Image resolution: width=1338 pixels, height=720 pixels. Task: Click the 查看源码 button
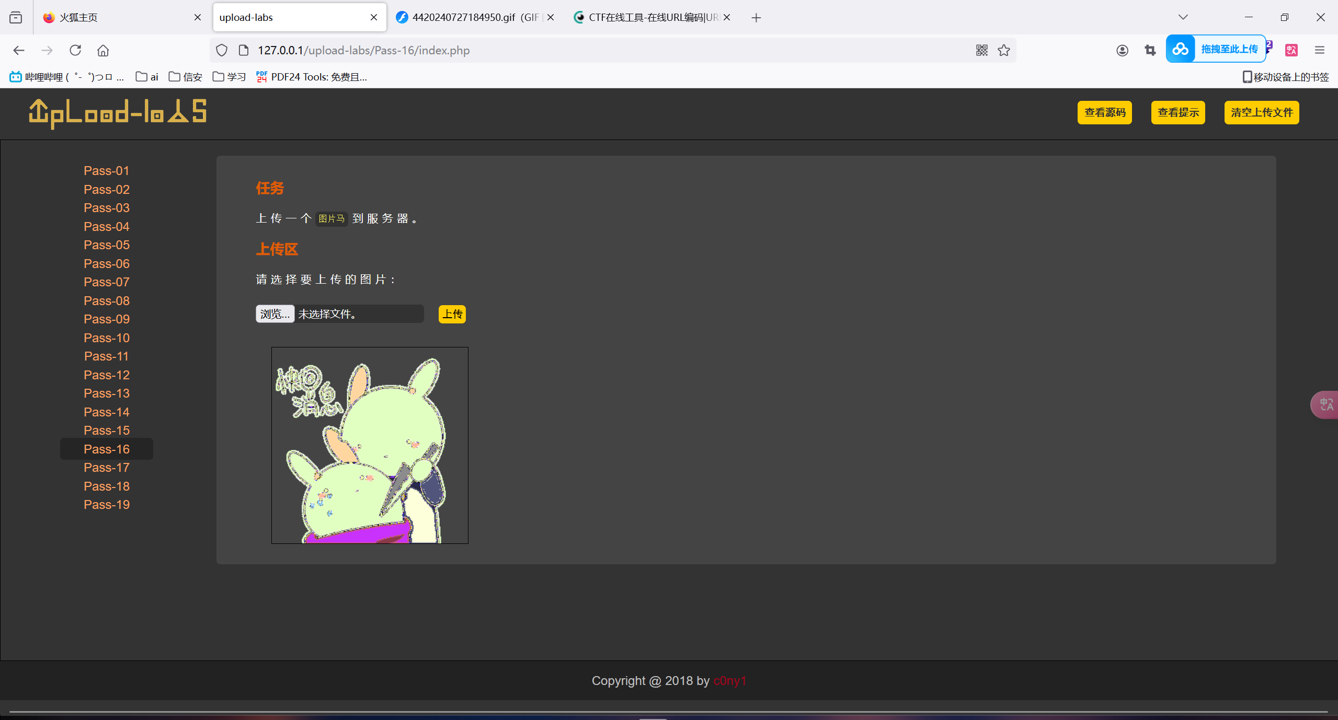tap(1104, 112)
